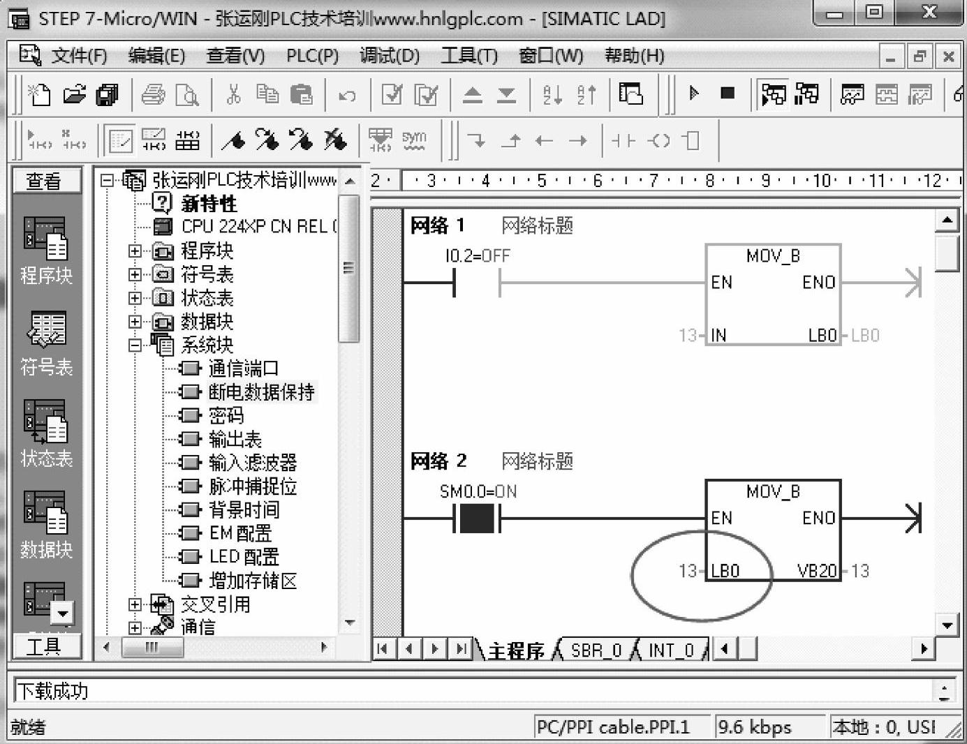Open Print Preview from the toolbar
967x744 pixels.
point(186,94)
